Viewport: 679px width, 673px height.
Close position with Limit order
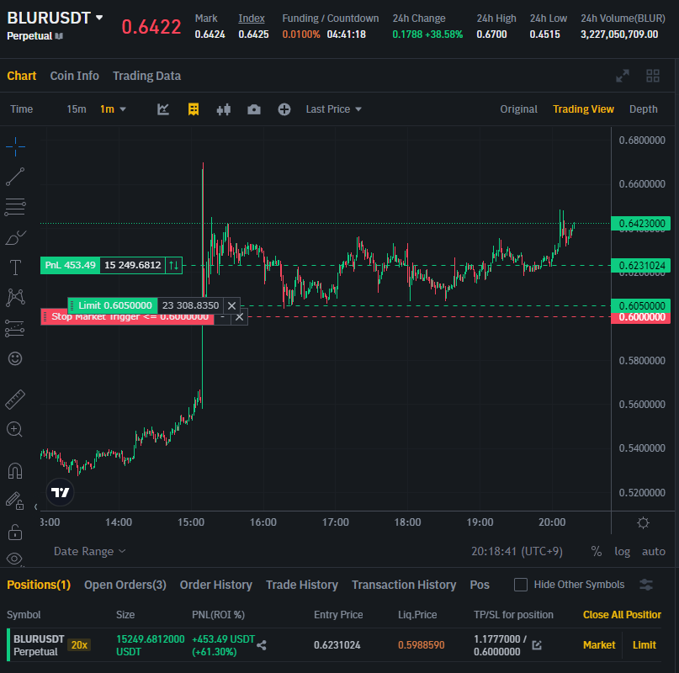pyautogui.click(x=644, y=645)
